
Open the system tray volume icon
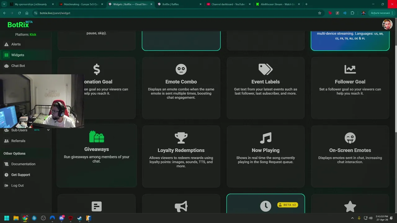370,218
